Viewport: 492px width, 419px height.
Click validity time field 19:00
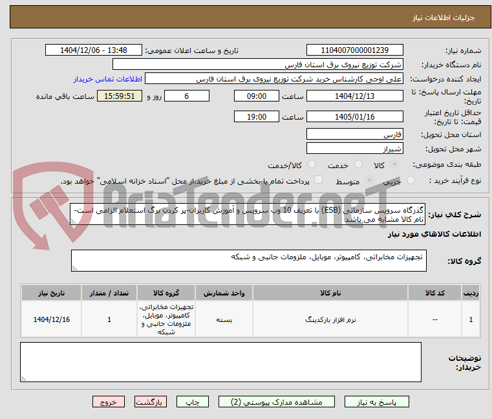pos(257,117)
